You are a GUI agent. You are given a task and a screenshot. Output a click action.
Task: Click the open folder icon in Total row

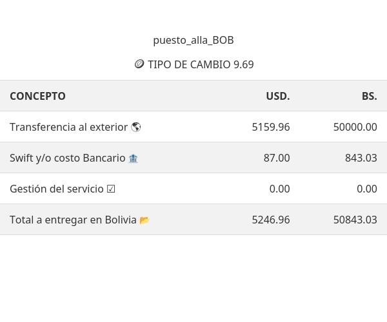144,220
